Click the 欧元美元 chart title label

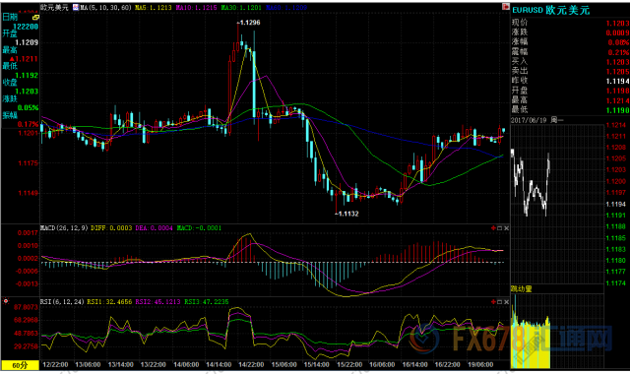[x=55, y=8]
